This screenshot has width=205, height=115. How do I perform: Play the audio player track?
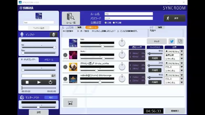tap(39, 82)
